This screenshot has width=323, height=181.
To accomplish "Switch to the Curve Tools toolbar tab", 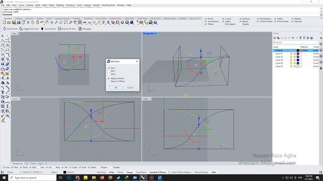I will tap(101, 19).
